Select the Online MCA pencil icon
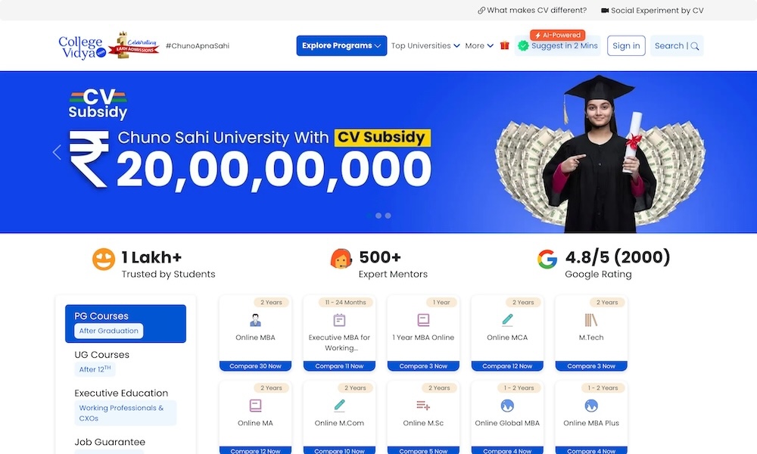Viewport: 757px width, 454px height. (507, 320)
